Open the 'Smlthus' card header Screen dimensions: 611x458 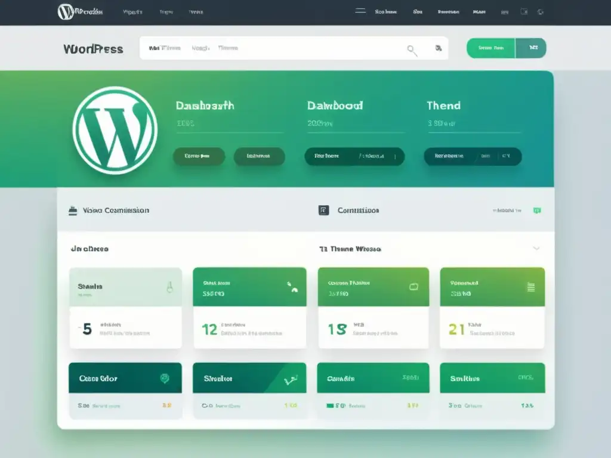coord(492,377)
